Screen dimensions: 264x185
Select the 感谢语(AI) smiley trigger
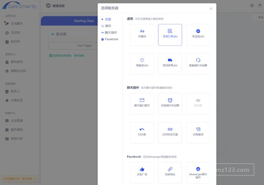[x=142, y=64]
